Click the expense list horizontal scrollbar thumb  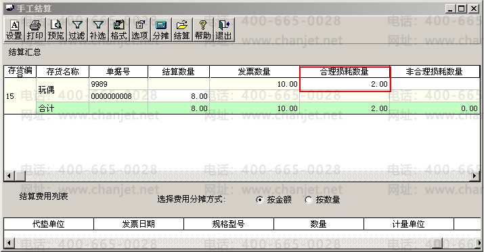(437, 243)
